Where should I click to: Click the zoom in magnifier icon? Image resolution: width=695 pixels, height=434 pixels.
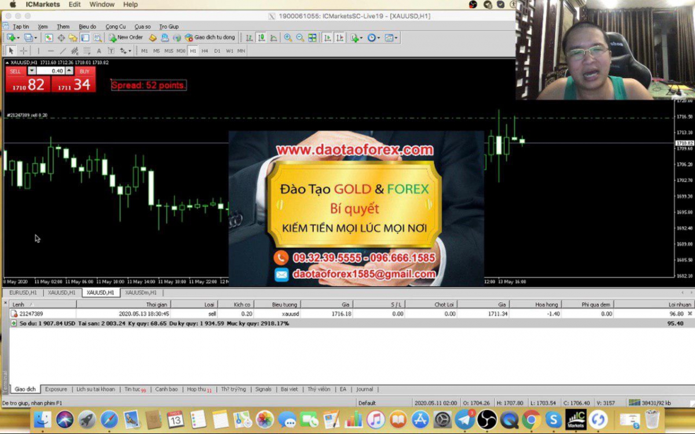[x=288, y=38]
